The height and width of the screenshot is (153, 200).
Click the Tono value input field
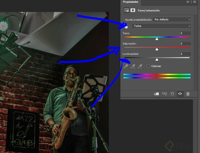click(185, 33)
